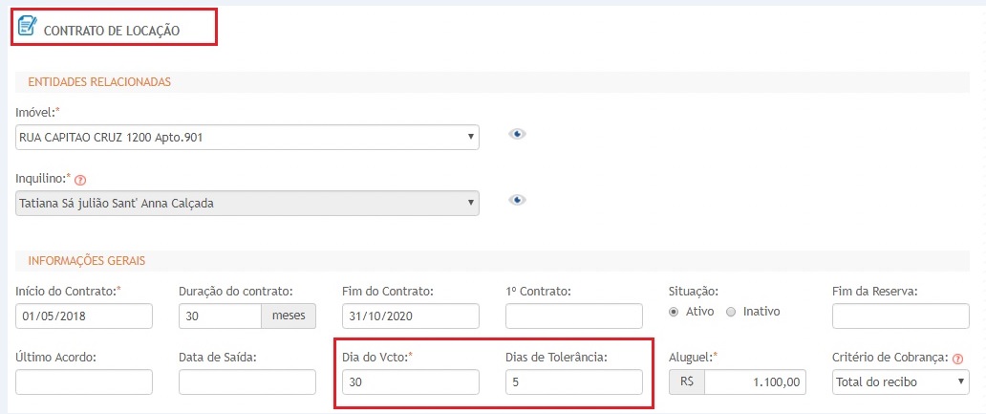This screenshot has width=986, height=414.
Task: Click the Informações Gerais section header
Action: [86, 260]
